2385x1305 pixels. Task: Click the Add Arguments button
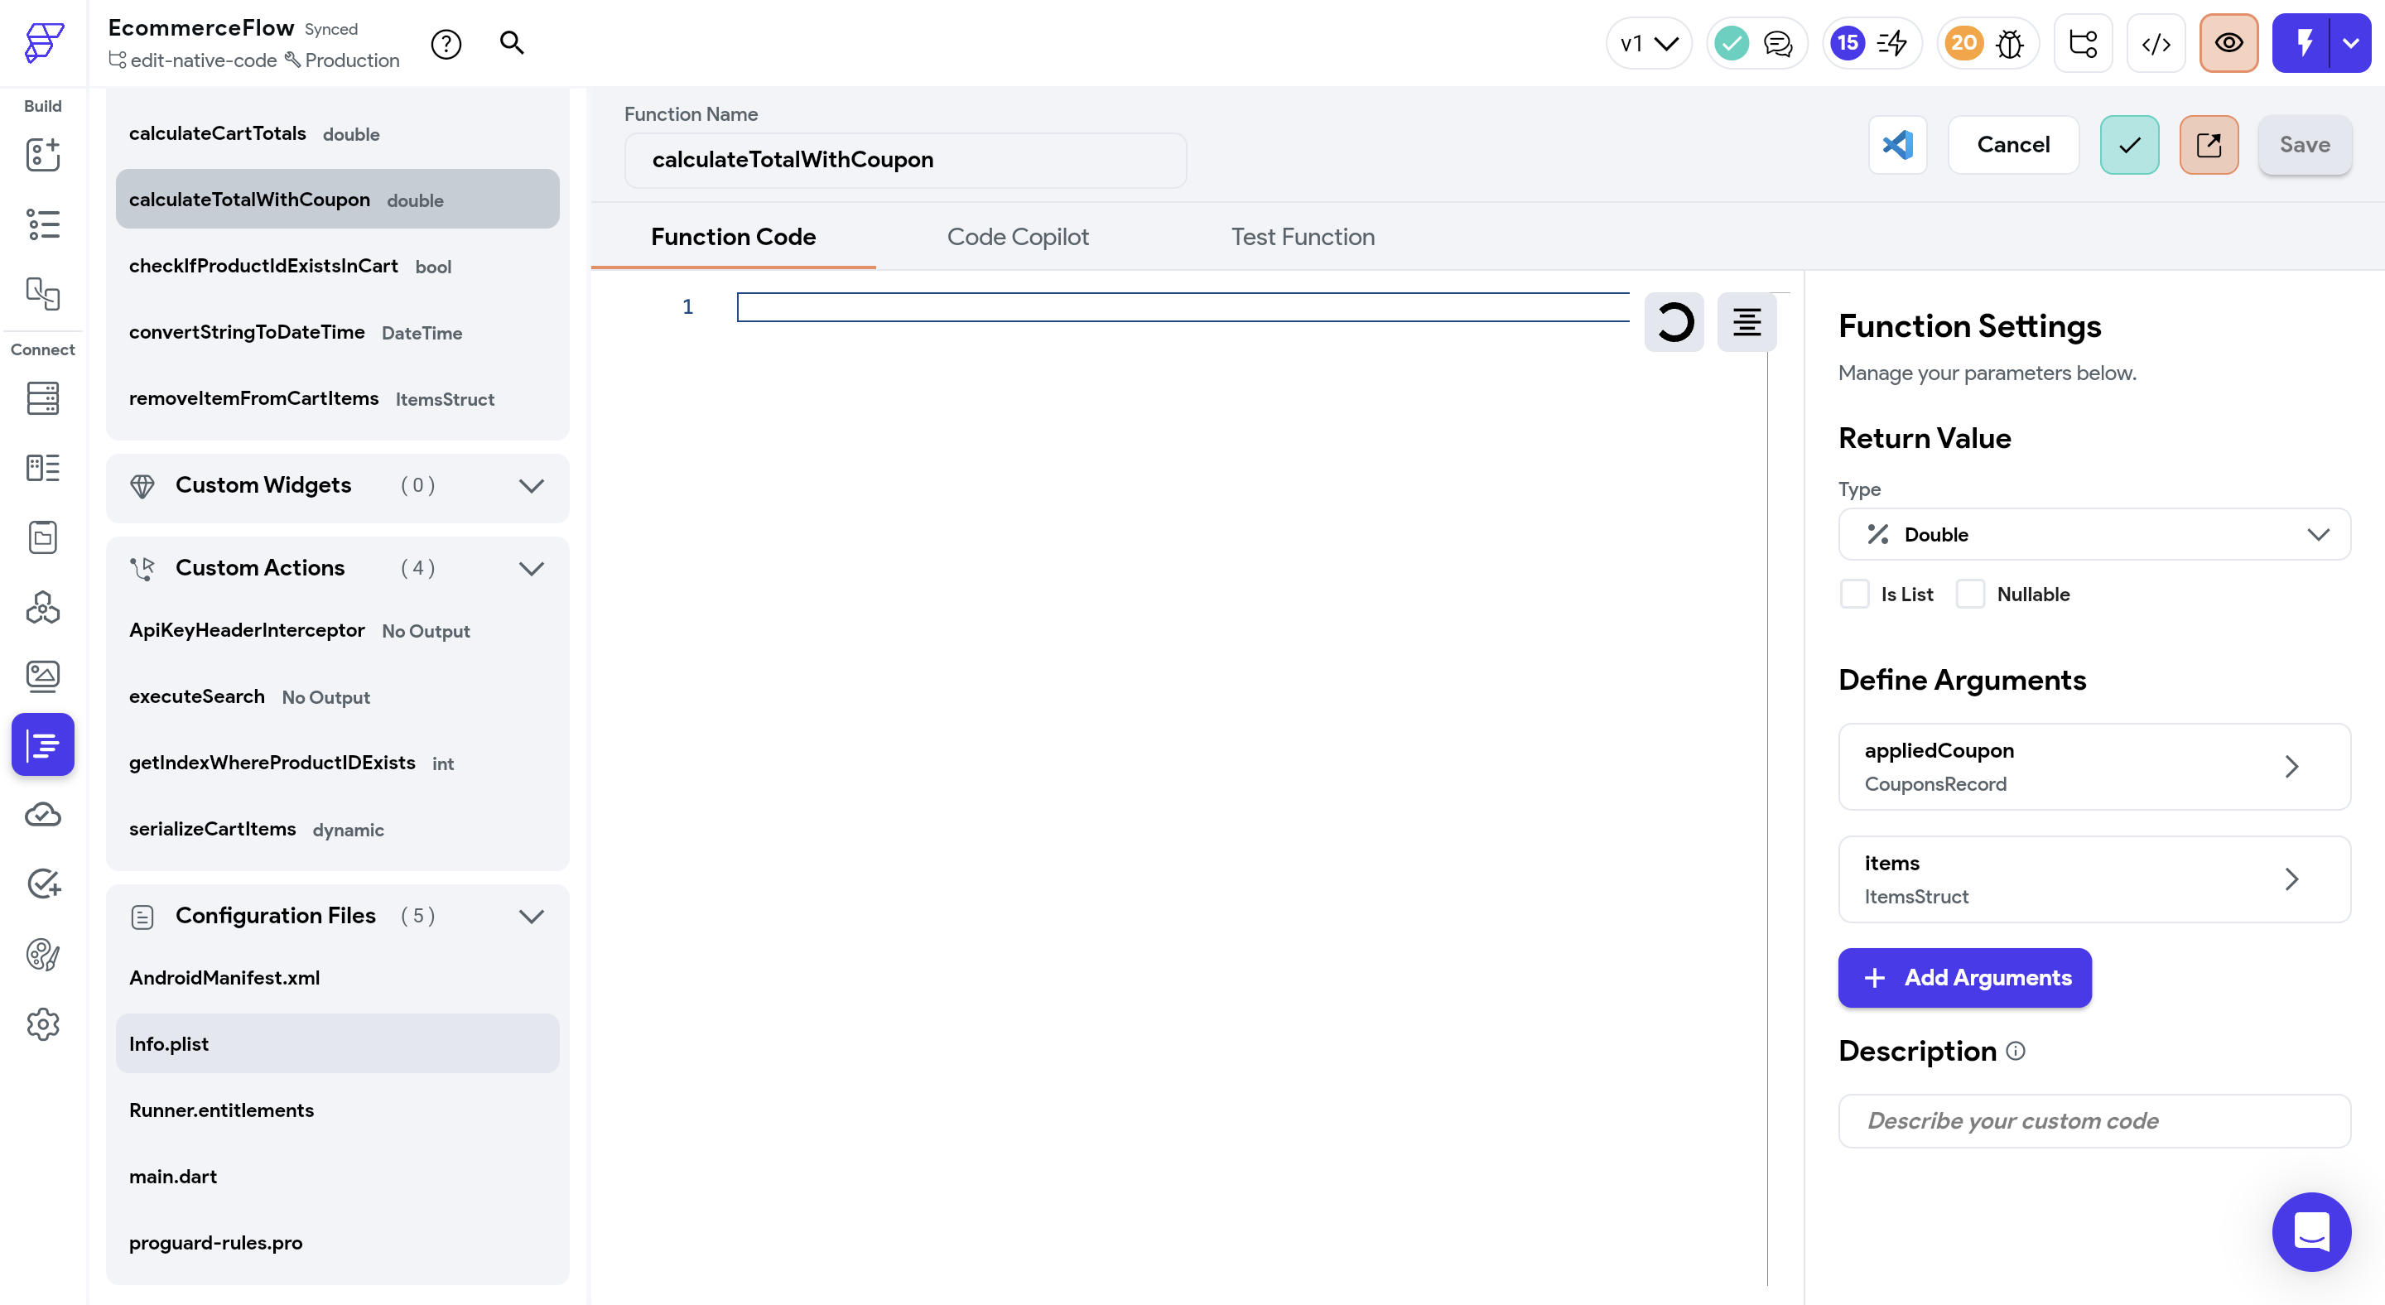tap(1964, 977)
